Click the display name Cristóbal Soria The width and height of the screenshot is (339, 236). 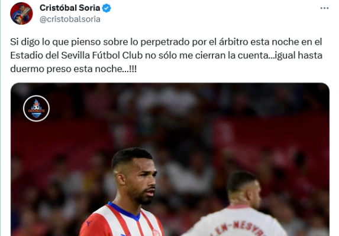70,8
